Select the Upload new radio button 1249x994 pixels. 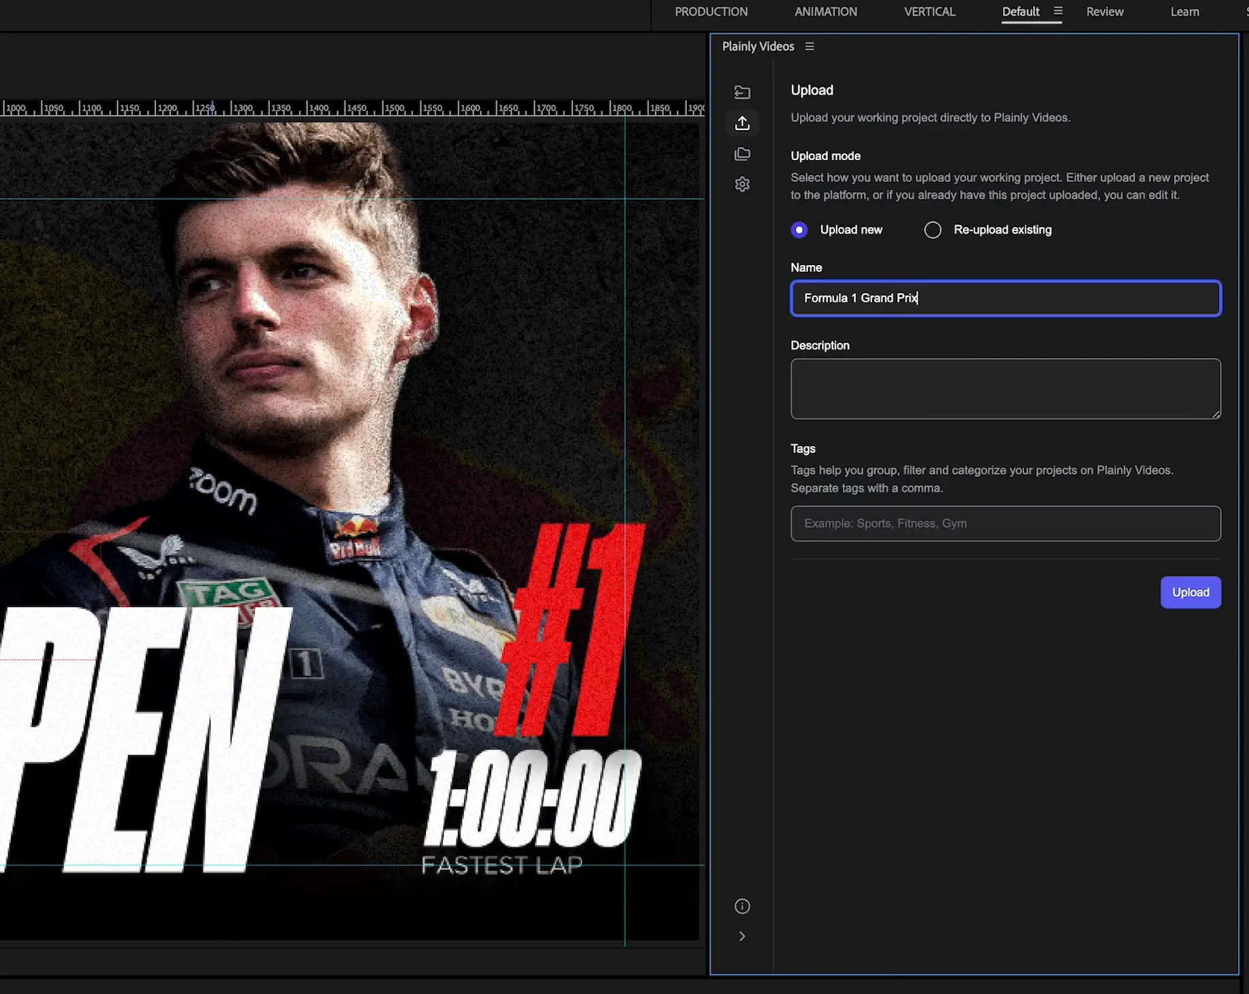click(799, 230)
